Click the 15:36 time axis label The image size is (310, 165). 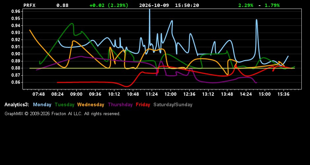284,94
